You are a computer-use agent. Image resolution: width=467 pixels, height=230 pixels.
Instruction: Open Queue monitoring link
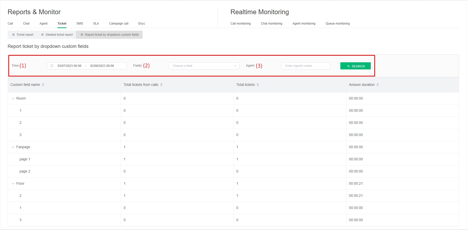pos(337,24)
